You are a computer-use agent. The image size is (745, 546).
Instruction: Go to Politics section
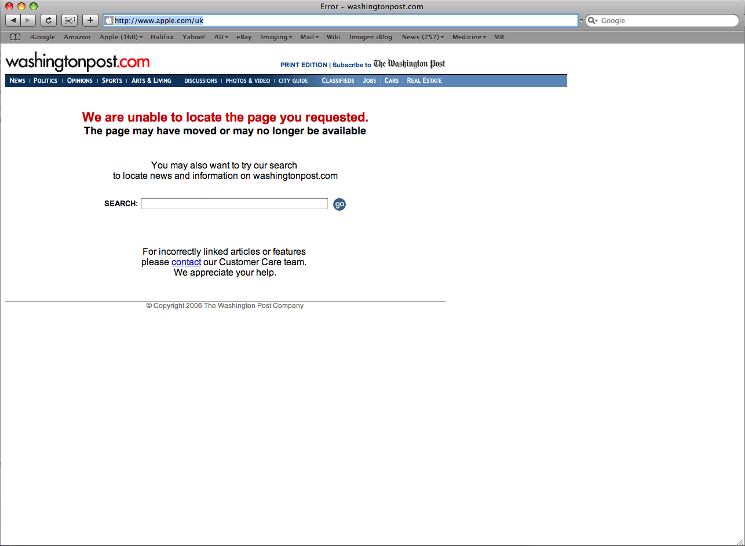[x=45, y=80]
